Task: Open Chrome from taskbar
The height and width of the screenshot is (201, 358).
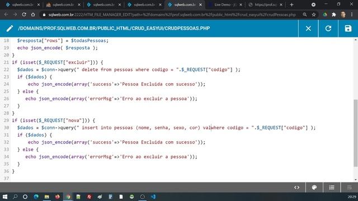Action: coord(68,197)
